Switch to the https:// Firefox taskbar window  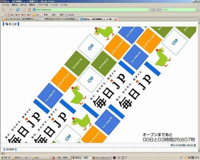(x=102, y=157)
